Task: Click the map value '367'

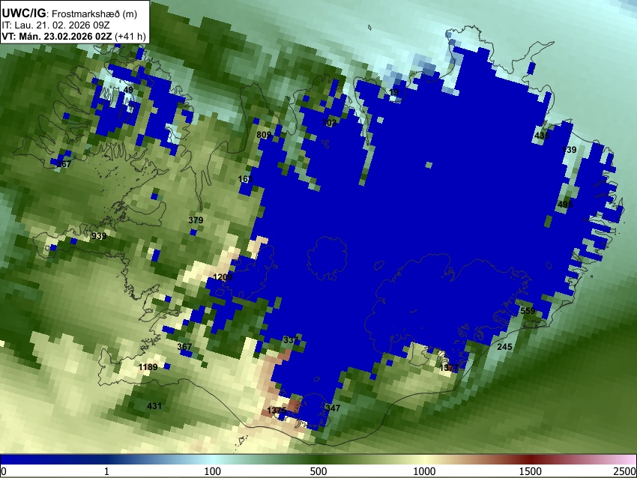Action: point(184,347)
